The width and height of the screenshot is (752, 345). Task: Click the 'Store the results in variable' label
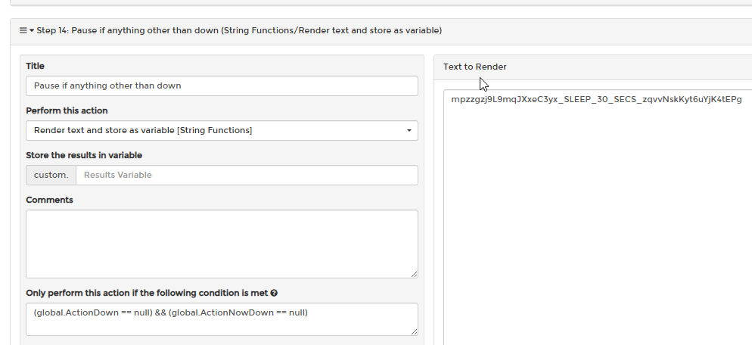point(84,155)
